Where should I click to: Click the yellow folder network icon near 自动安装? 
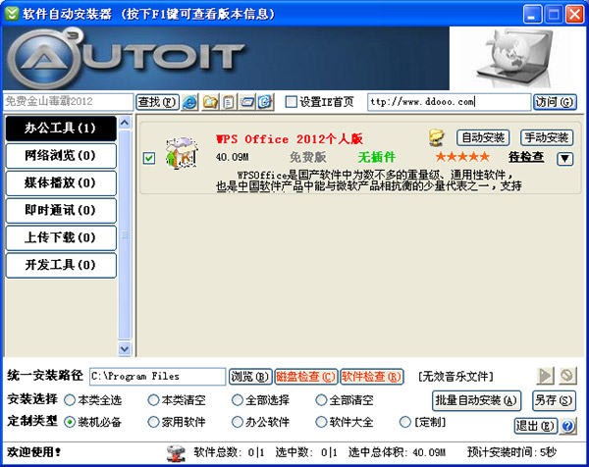pos(436,137)
